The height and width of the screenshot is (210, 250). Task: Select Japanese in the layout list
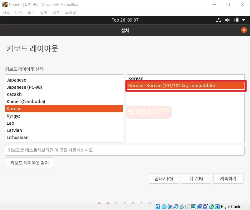[x=64, y=80]
